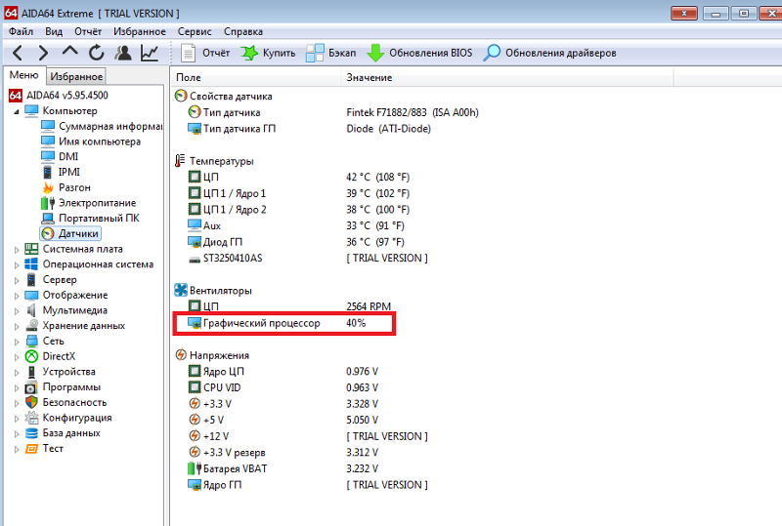Viewport: 782px width, 526px height.
Task: Select the Свойства датчика group row
Action: coord(223,97)
